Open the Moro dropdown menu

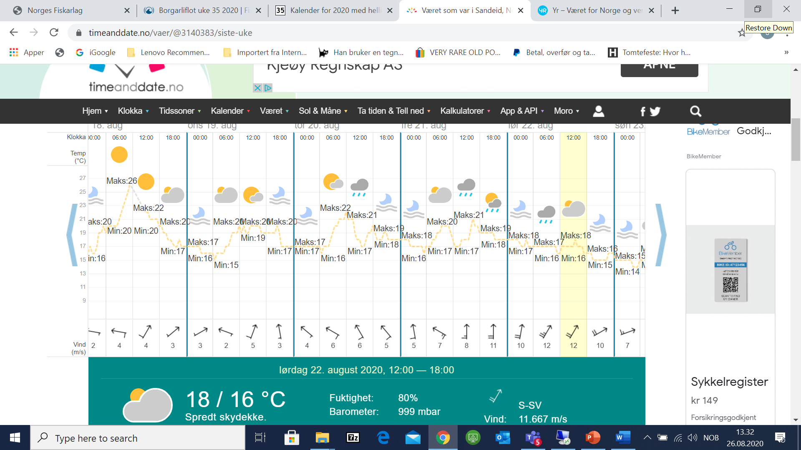pos(566,111)
